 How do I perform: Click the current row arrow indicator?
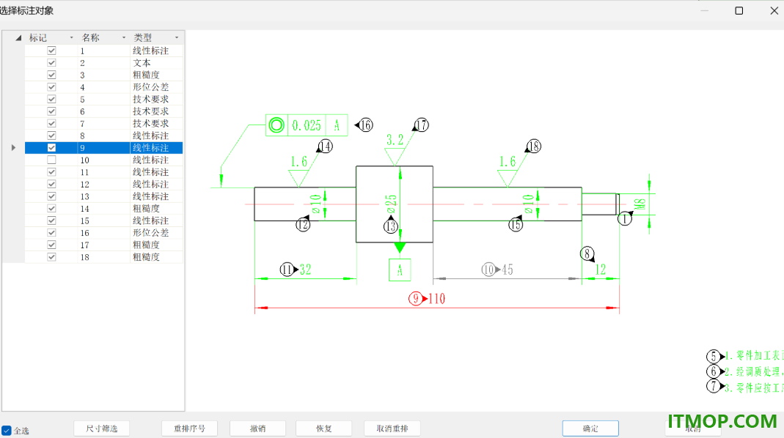[x=13, y=148]
